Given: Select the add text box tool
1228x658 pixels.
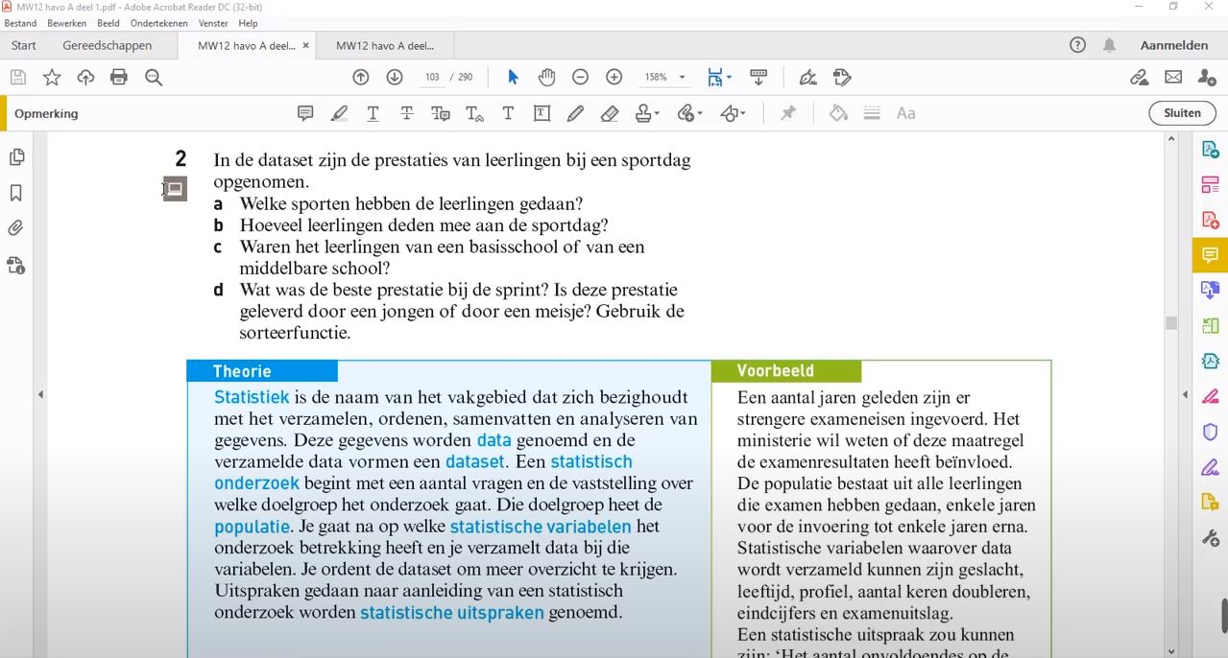Looking at the screenshot, I should pos(542,113).
